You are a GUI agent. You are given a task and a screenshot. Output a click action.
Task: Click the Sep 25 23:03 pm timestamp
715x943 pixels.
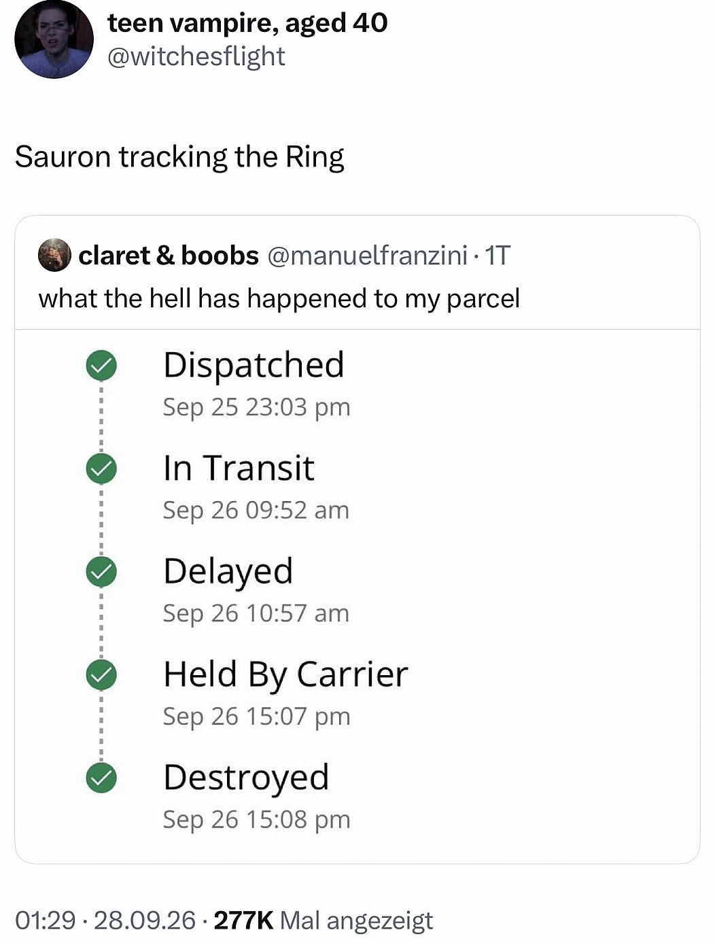tap(256, 407)
